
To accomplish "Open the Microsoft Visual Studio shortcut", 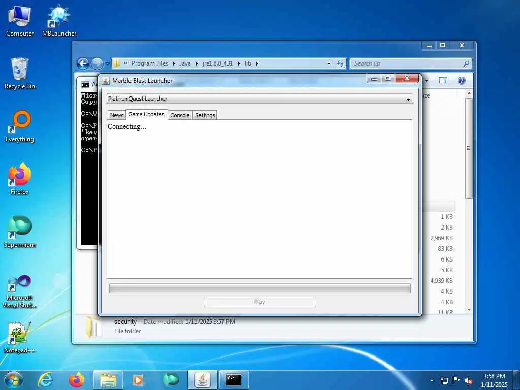I will 20,292.
